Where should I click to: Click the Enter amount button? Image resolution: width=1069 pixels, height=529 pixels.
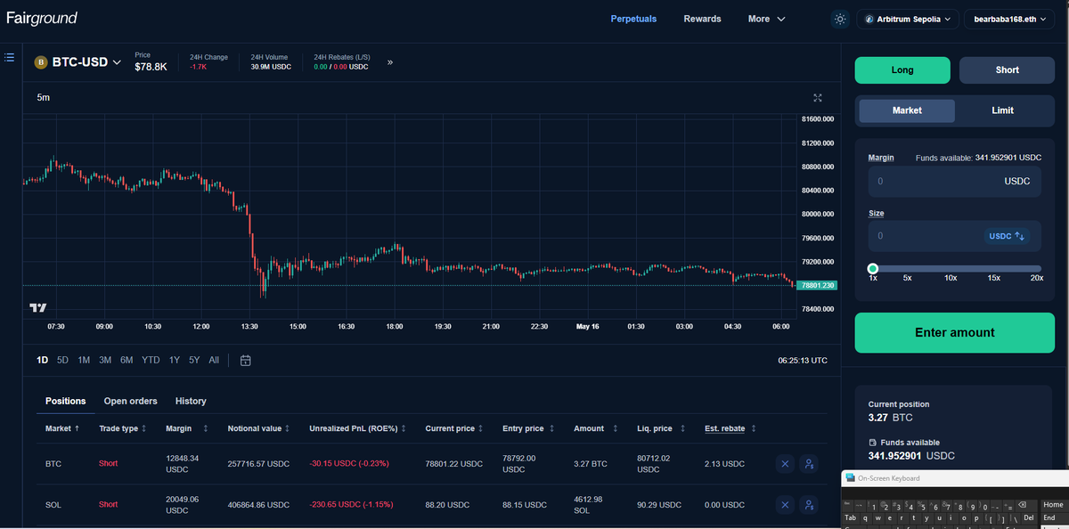[x=954, y=332]
